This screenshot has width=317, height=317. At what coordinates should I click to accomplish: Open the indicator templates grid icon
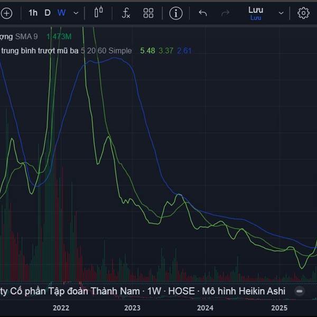click(x=148, y=13)
